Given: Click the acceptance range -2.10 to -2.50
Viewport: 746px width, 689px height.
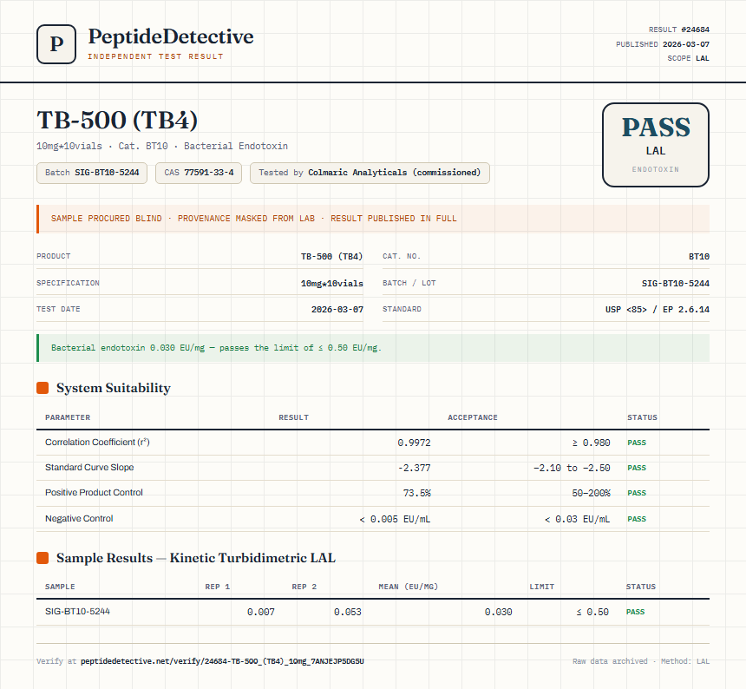Looking at the screenshot, I should click(x=572, y=469).
